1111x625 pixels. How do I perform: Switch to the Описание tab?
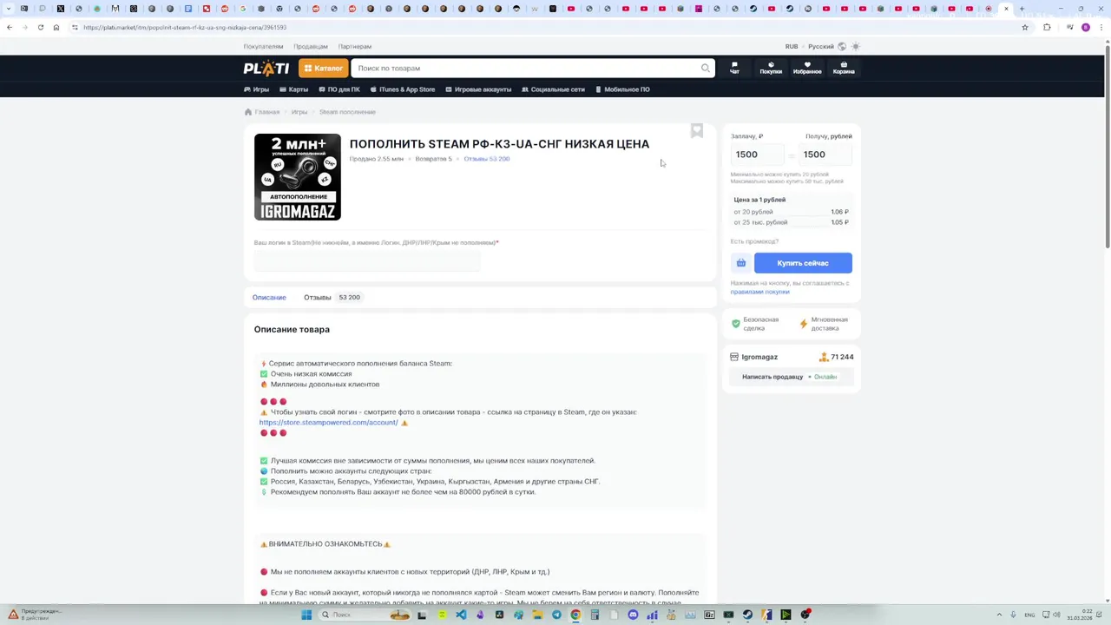[269, 298]
